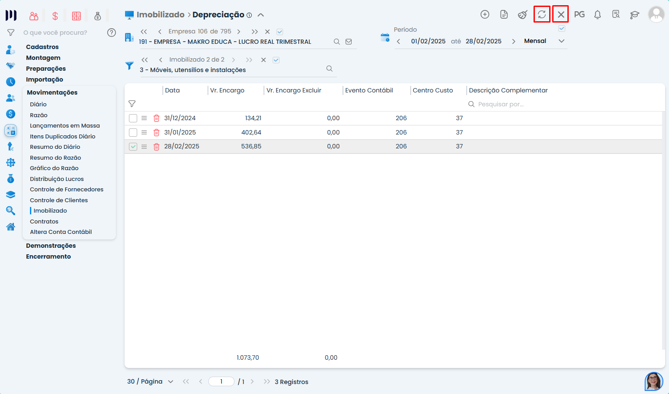Open Razão in Movimentações menu
669x394 pixels.
point(39,115)
